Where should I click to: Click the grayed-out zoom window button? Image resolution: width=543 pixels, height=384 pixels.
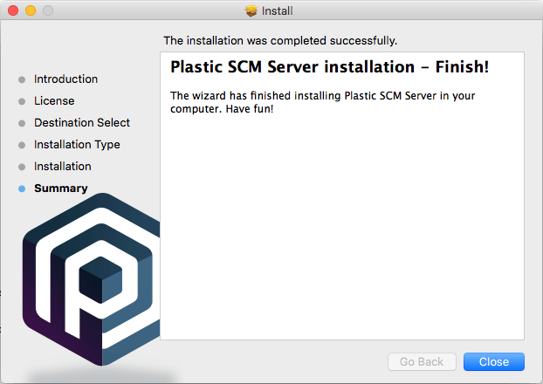48,10
